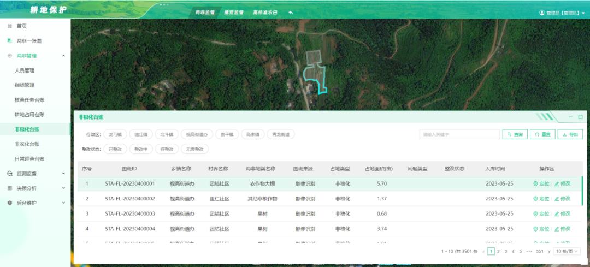Image resolution: width=590 pixels, height=267 pixels.
Task: Open 非农化台账 in the sidebar
Action: pyautogui.click(x=27, y=144)
